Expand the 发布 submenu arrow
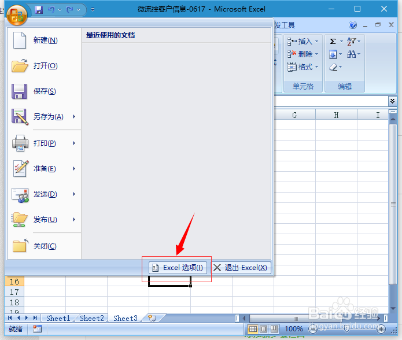Viewport: 402px width, 340px height. [x=74, y=219]
